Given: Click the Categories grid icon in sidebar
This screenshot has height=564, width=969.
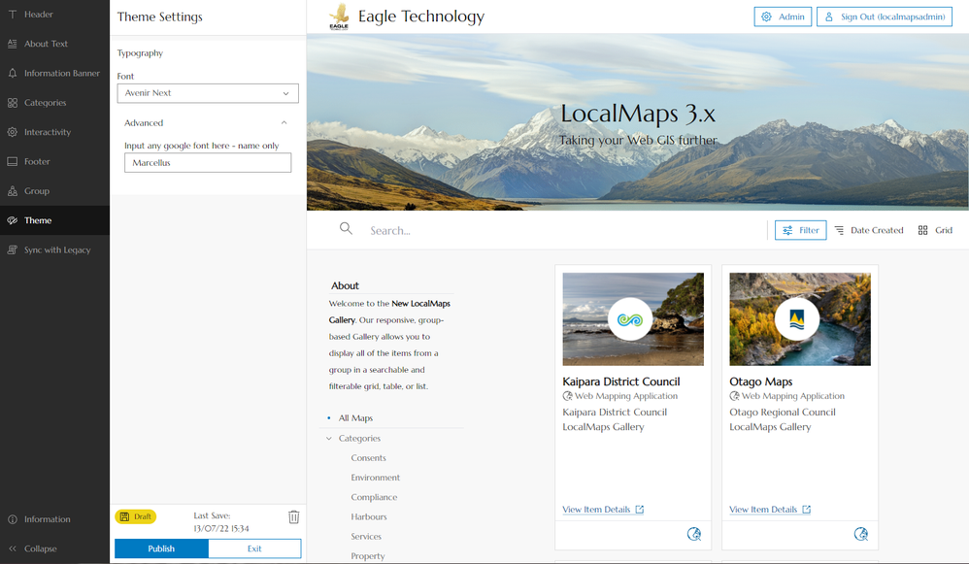Looking at the screenshot, I should coord(13,103).
